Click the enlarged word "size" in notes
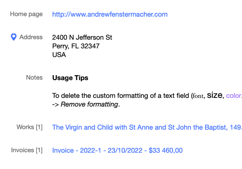The image size is (242, 169). [x=214, y=96]
